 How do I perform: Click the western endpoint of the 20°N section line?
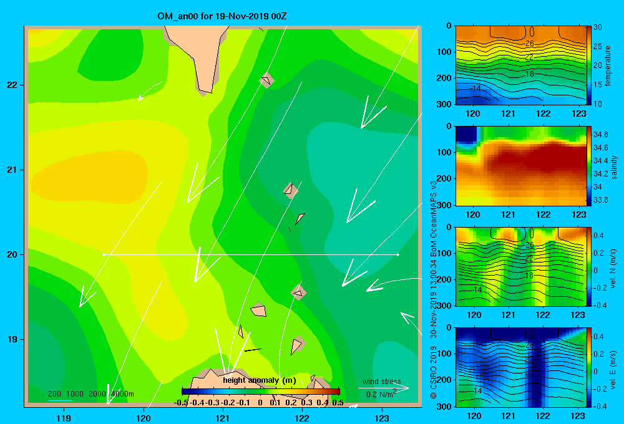pos(104,254)
